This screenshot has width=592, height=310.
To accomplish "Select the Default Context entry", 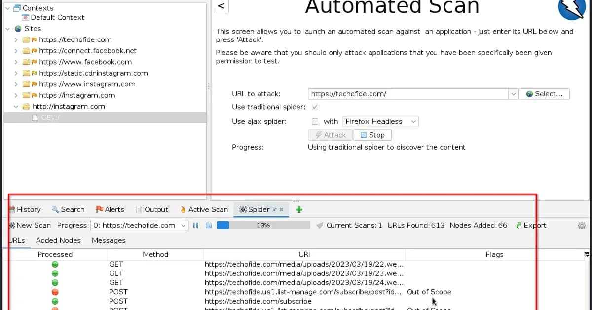I will (x=57, y=17).
